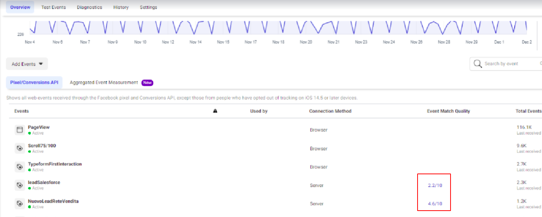Click the Used by column header
This screenshot has width=542, height=217.
[x=259, y=111]
